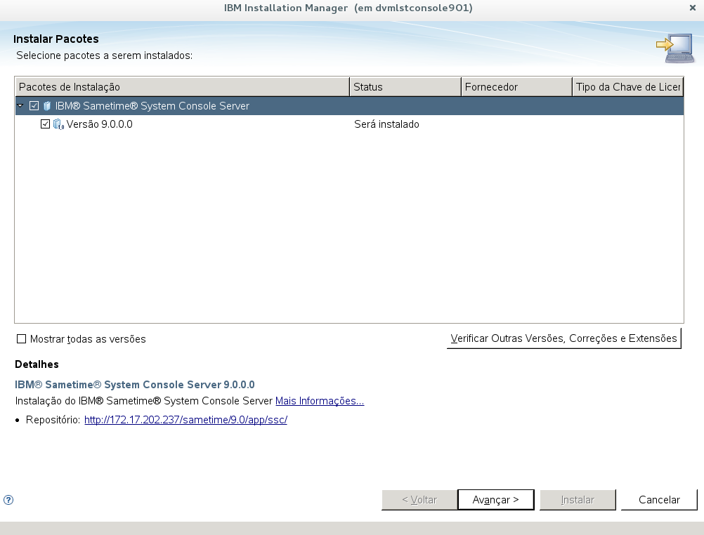The image size is (704, 535).
Task: Click the Versão 9.0.0.0 version icon
Action: coord(58,124)
